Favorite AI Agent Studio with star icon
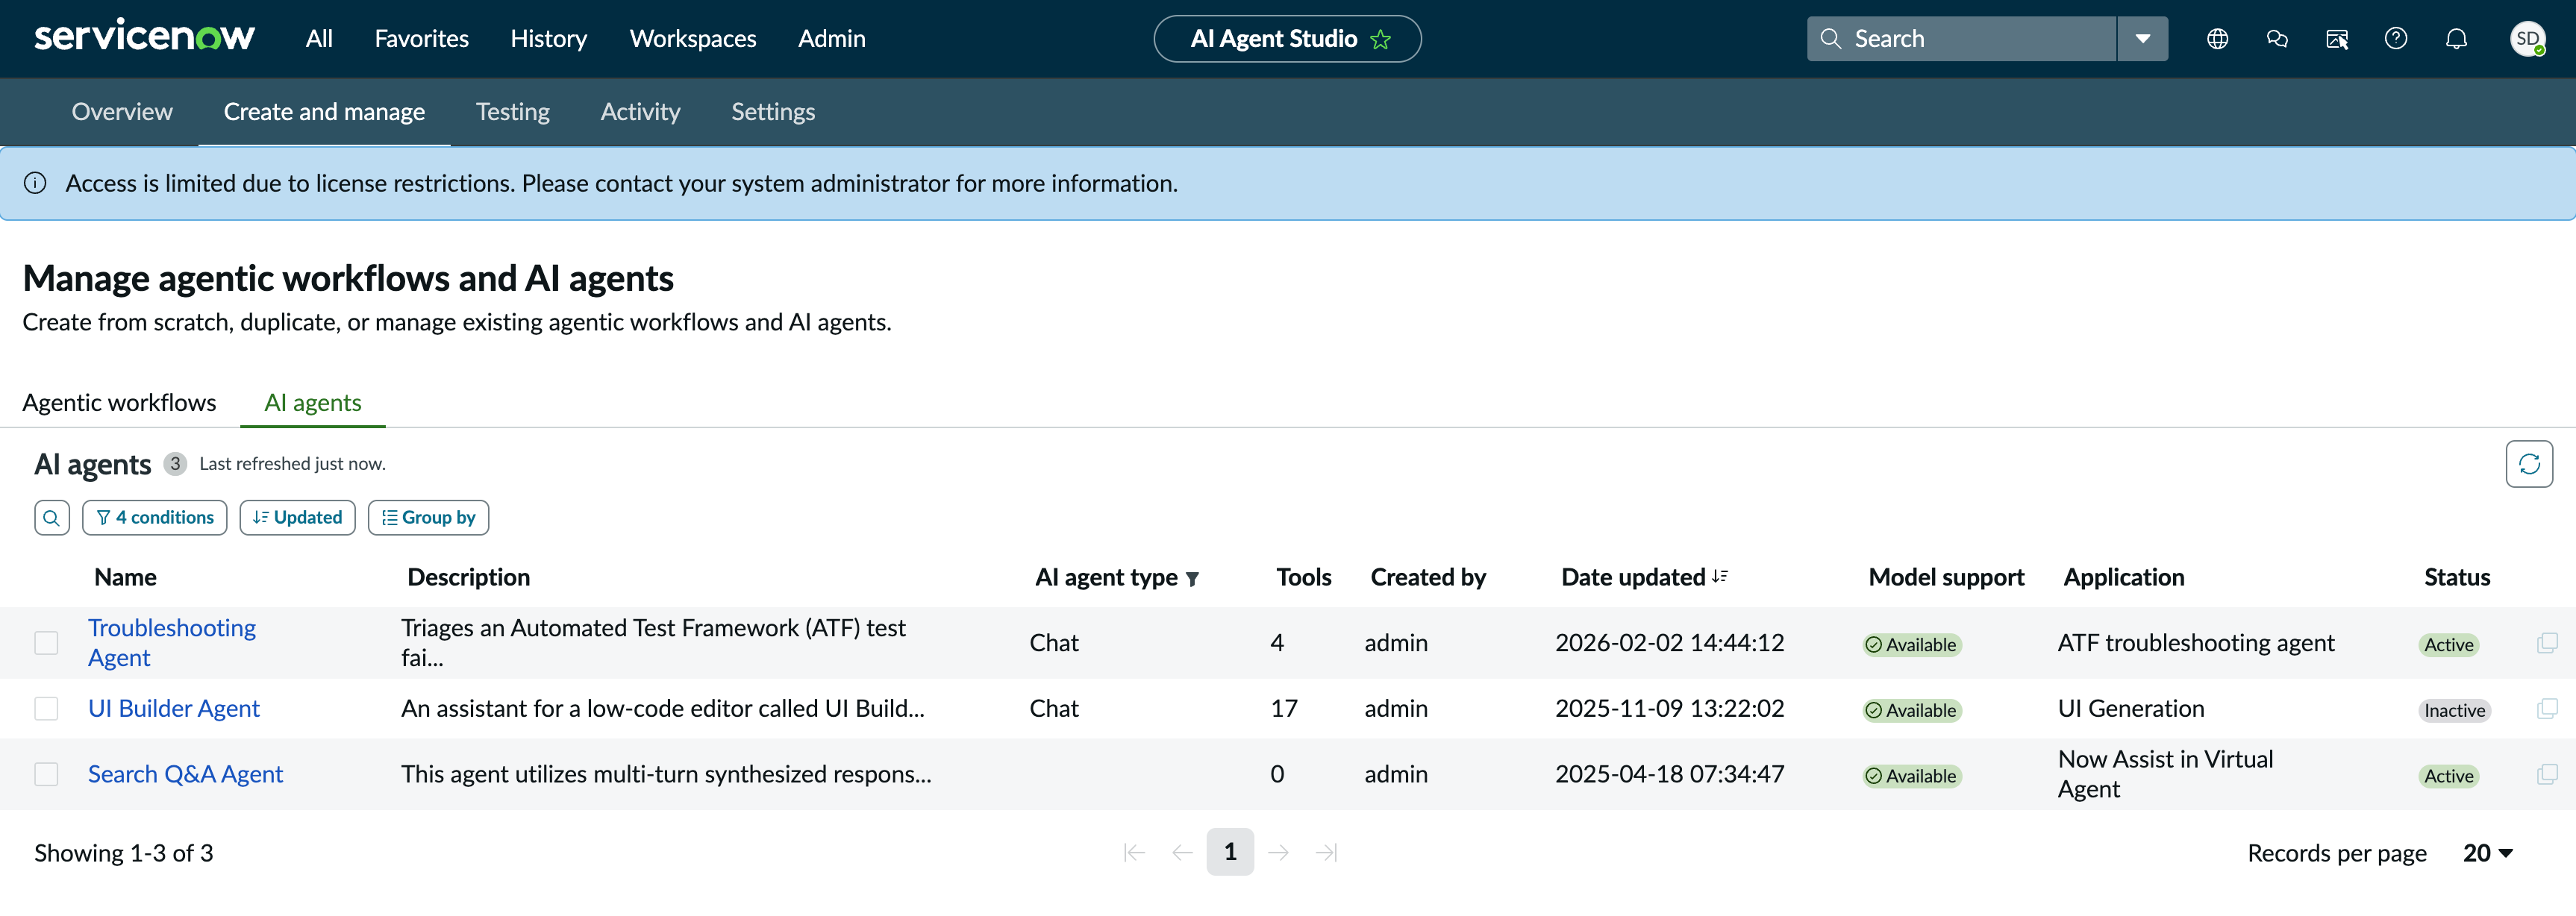 (1381, 39)
